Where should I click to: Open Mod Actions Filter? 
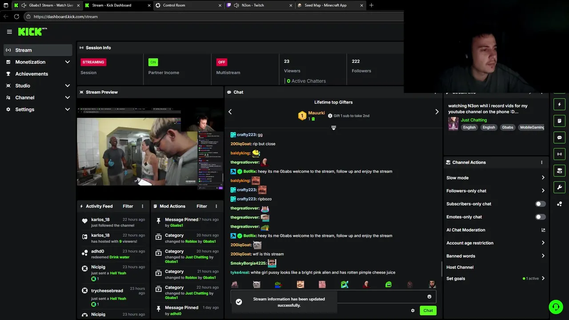coord(202,206)
